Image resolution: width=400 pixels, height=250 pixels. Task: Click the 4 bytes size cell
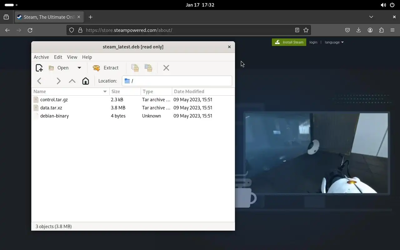(118, 116)
